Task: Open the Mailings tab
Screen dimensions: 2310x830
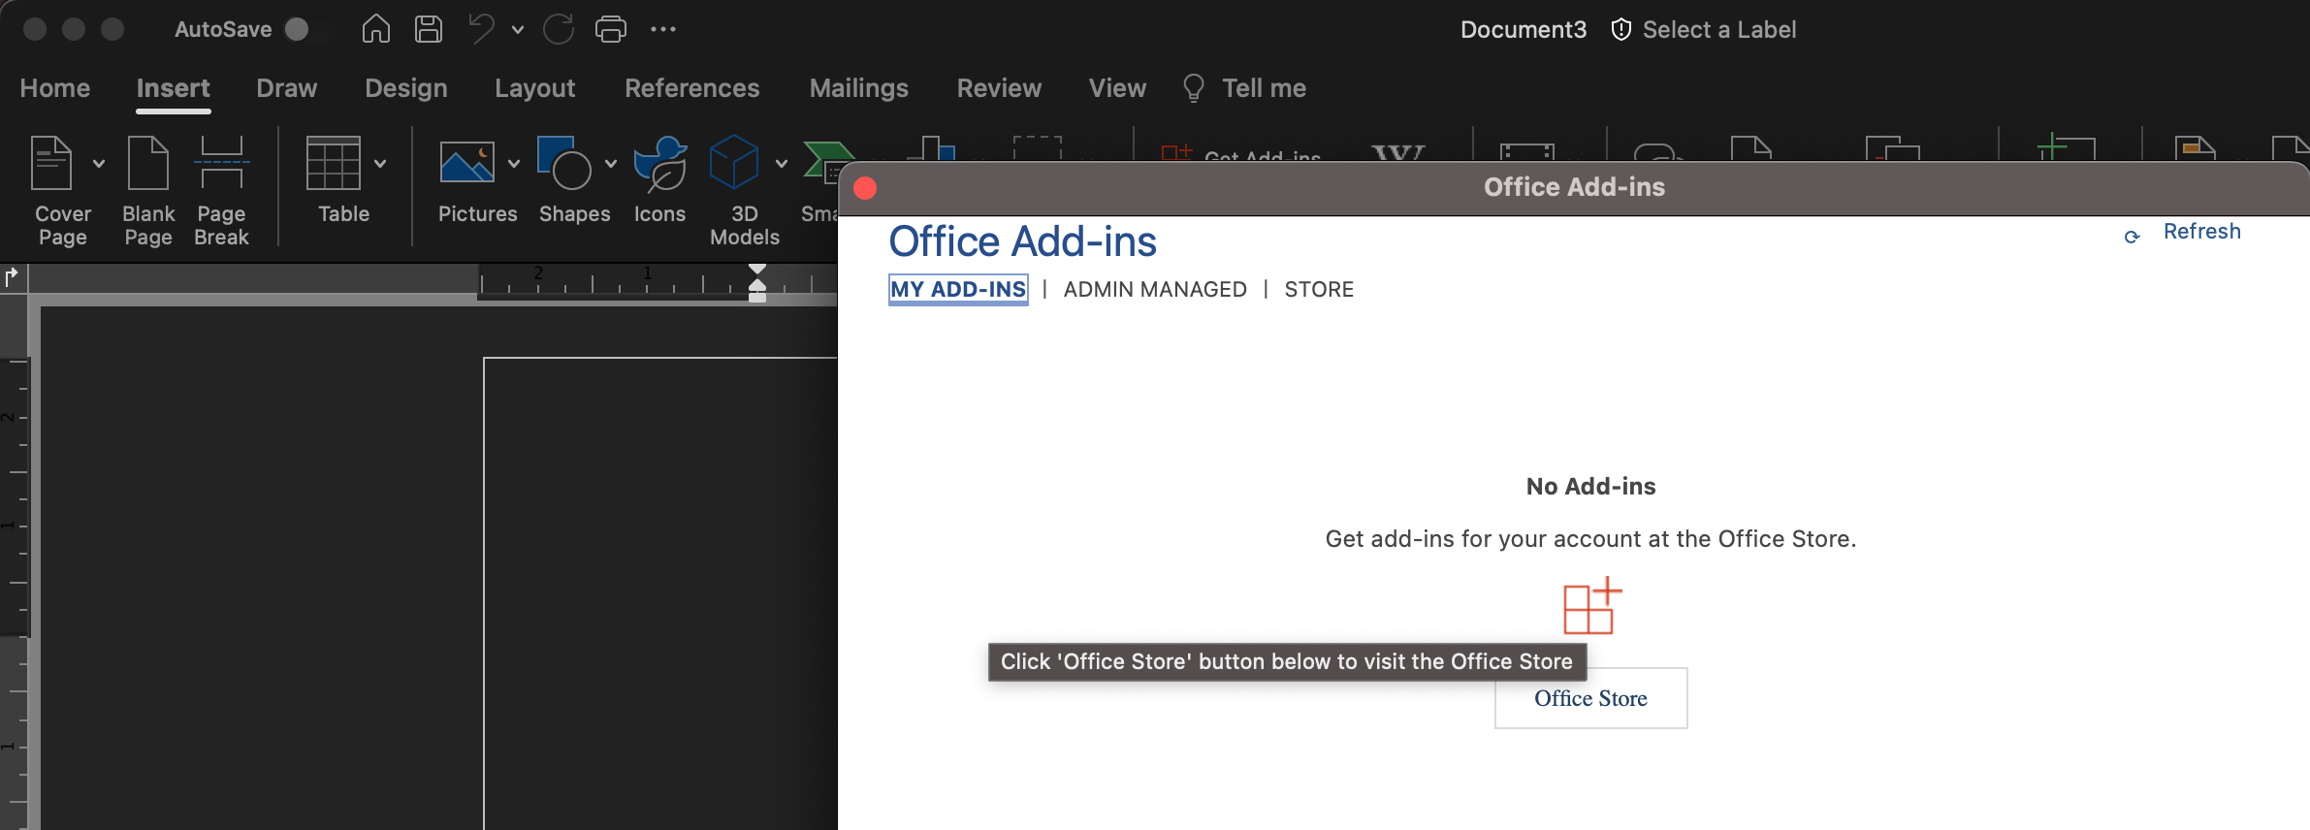Action: [859, 88]
